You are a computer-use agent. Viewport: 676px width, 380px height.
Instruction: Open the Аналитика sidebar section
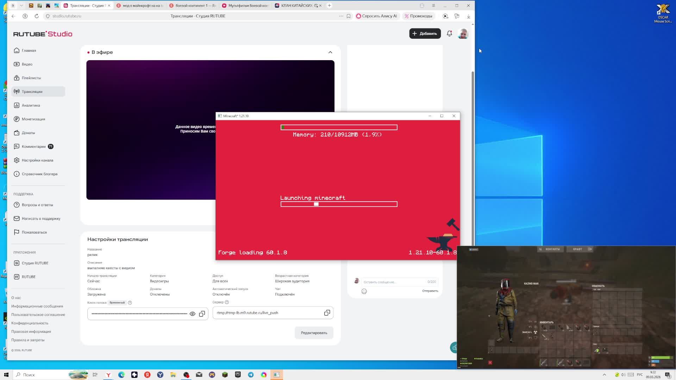(31, 105)
